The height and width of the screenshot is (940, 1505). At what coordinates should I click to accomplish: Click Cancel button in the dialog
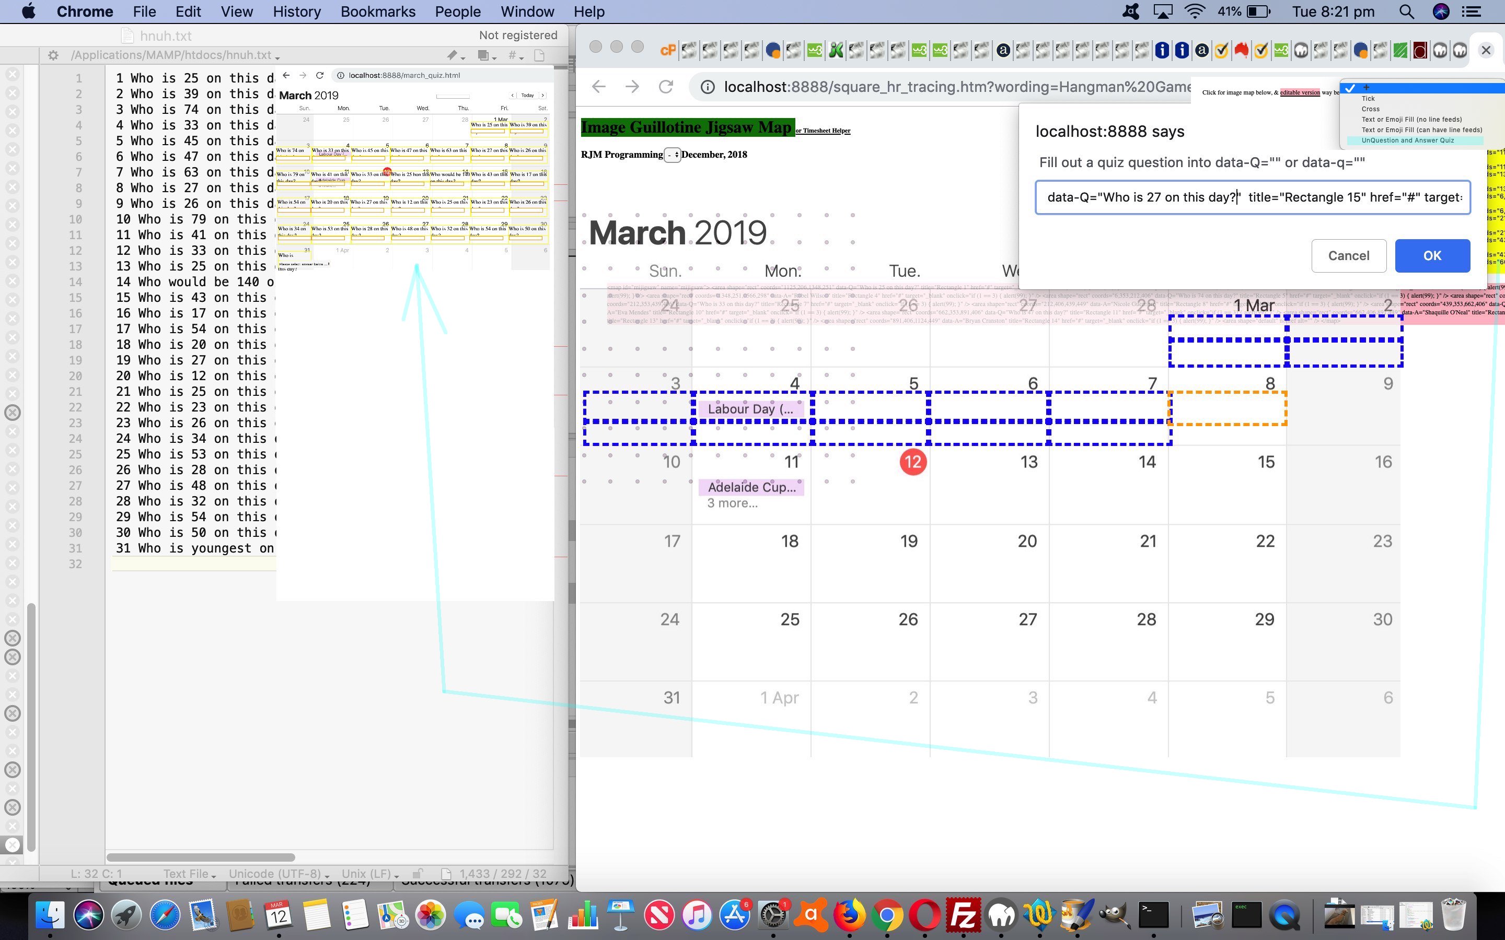[1349, 254]
